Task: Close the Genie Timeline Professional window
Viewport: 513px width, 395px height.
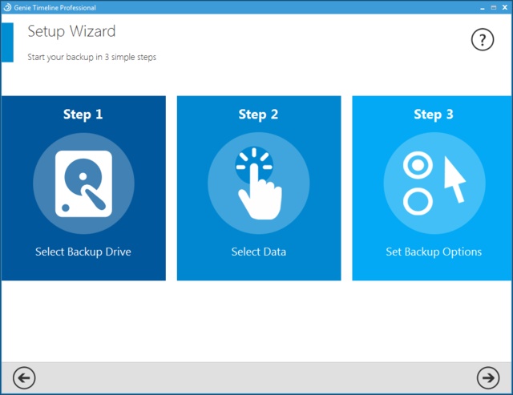Action: [x=504, y=7]
